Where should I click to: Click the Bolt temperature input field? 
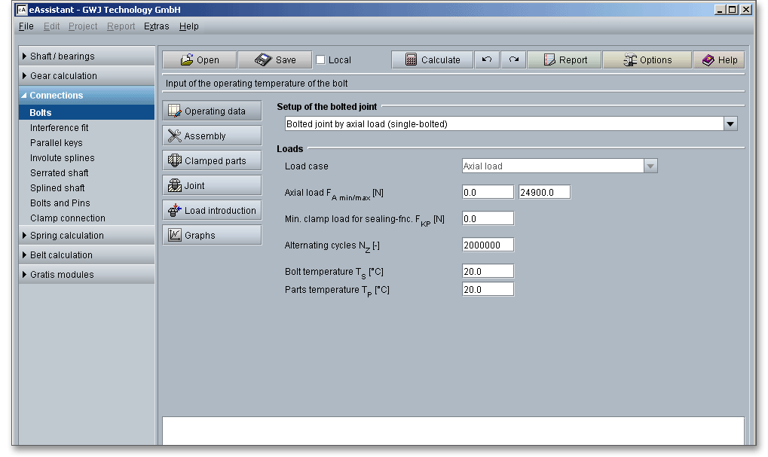point(488,271)
